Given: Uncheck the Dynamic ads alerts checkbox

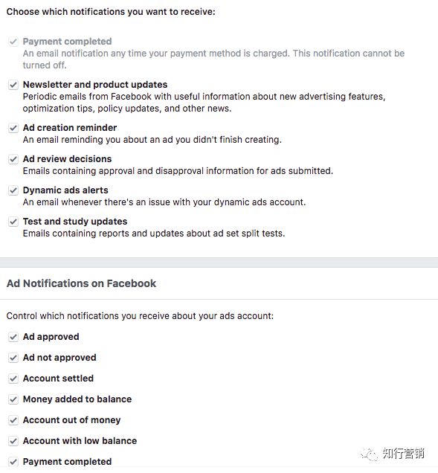Looking at the screenshot, I should pos(13,190).
